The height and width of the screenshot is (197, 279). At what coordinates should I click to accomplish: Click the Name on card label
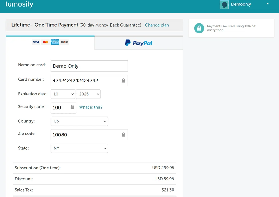32,65
